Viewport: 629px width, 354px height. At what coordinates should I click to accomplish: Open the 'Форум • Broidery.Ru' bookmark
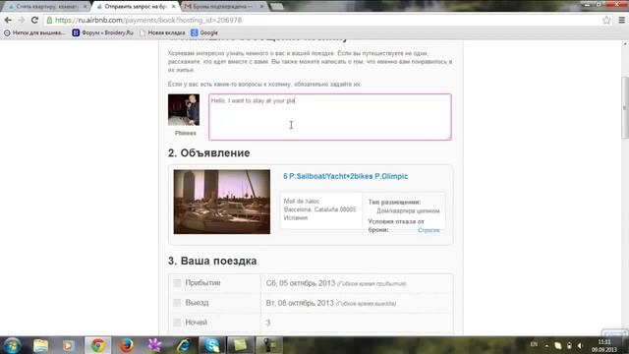coord(102,32)
